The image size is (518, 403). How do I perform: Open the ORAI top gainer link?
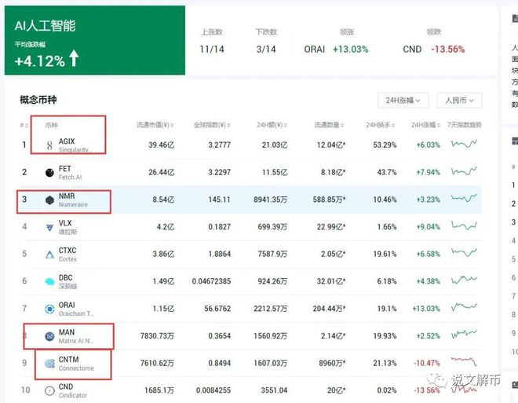(315, 49)
